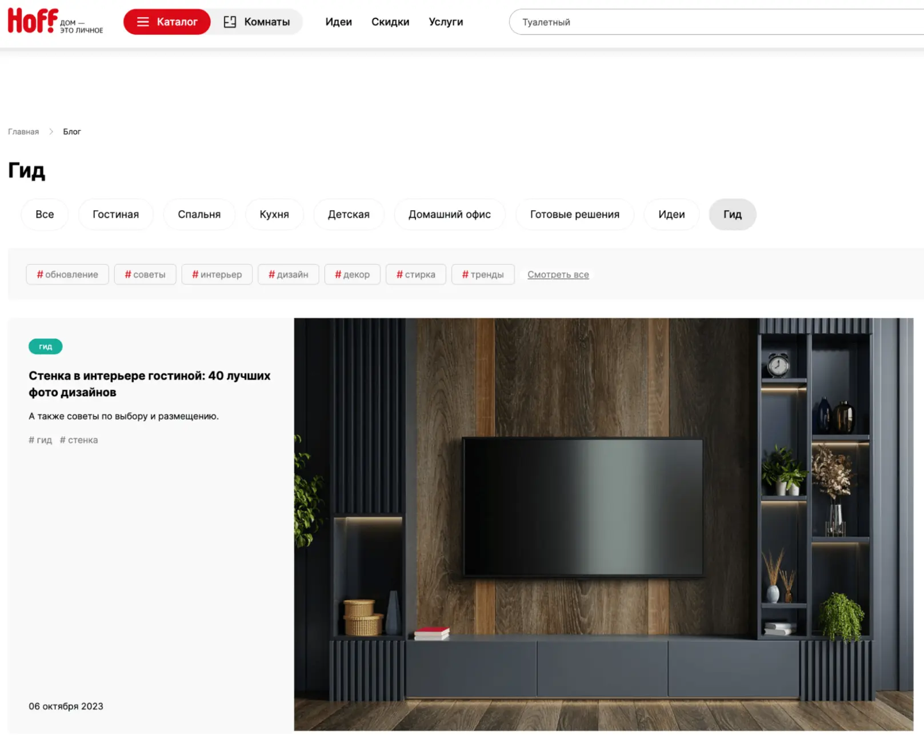Screen dimensions: 924x743
Task: Select the Все category filter
Action: 45,214
